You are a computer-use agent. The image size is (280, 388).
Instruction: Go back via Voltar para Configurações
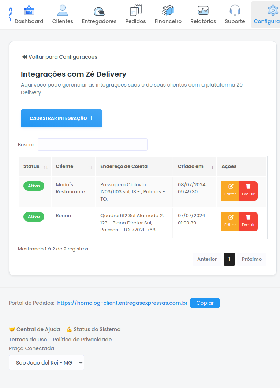[60, 57]
